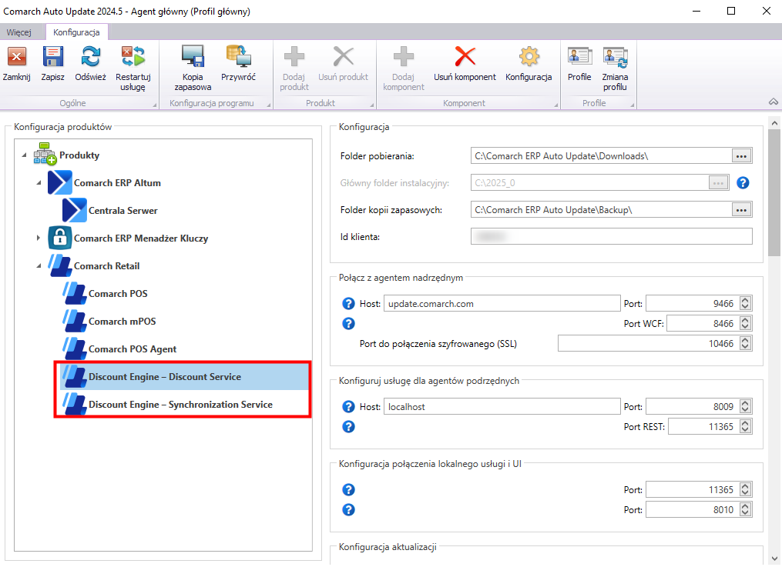Collapse the Produkty tree root
The height and width of the screenshot is (567, 782).
[24, 155]
